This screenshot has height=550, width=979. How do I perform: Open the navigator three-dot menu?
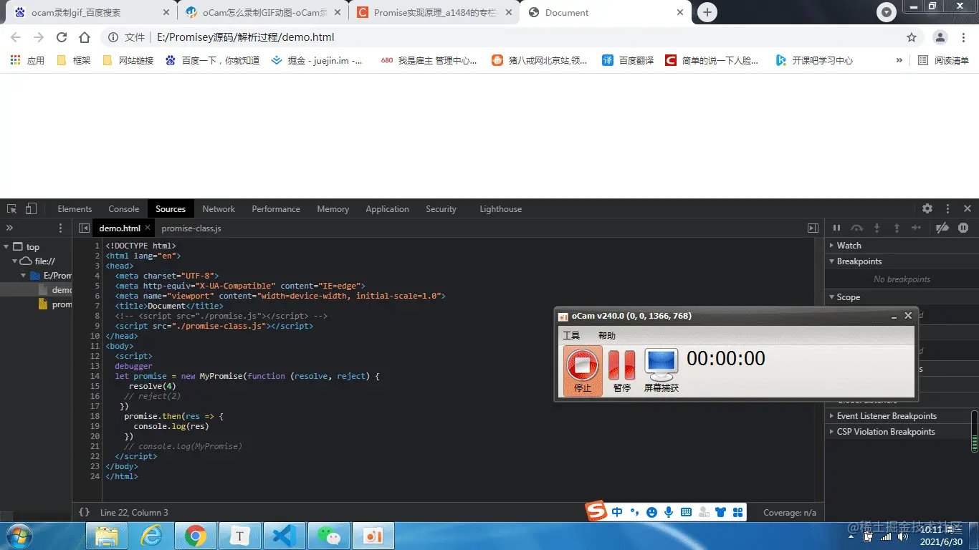tap(60, 228)
